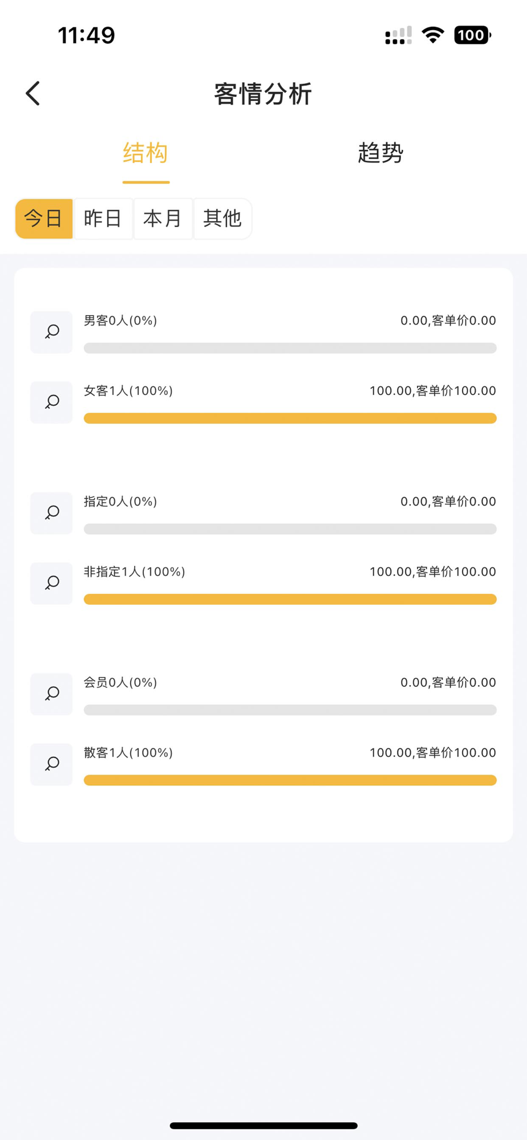Switch the date filter to 昨日
The width and height of the screenshot is (527, 1140).
point(103,218)
